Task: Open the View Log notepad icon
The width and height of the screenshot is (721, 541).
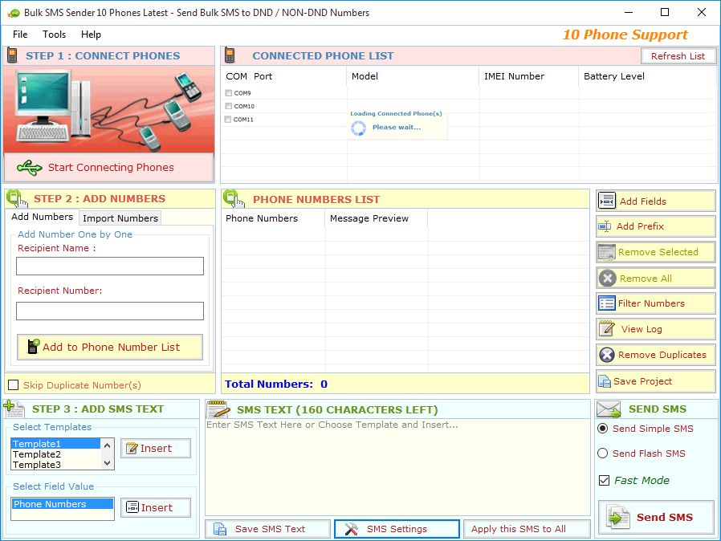Action: click(x=607, y=329)
